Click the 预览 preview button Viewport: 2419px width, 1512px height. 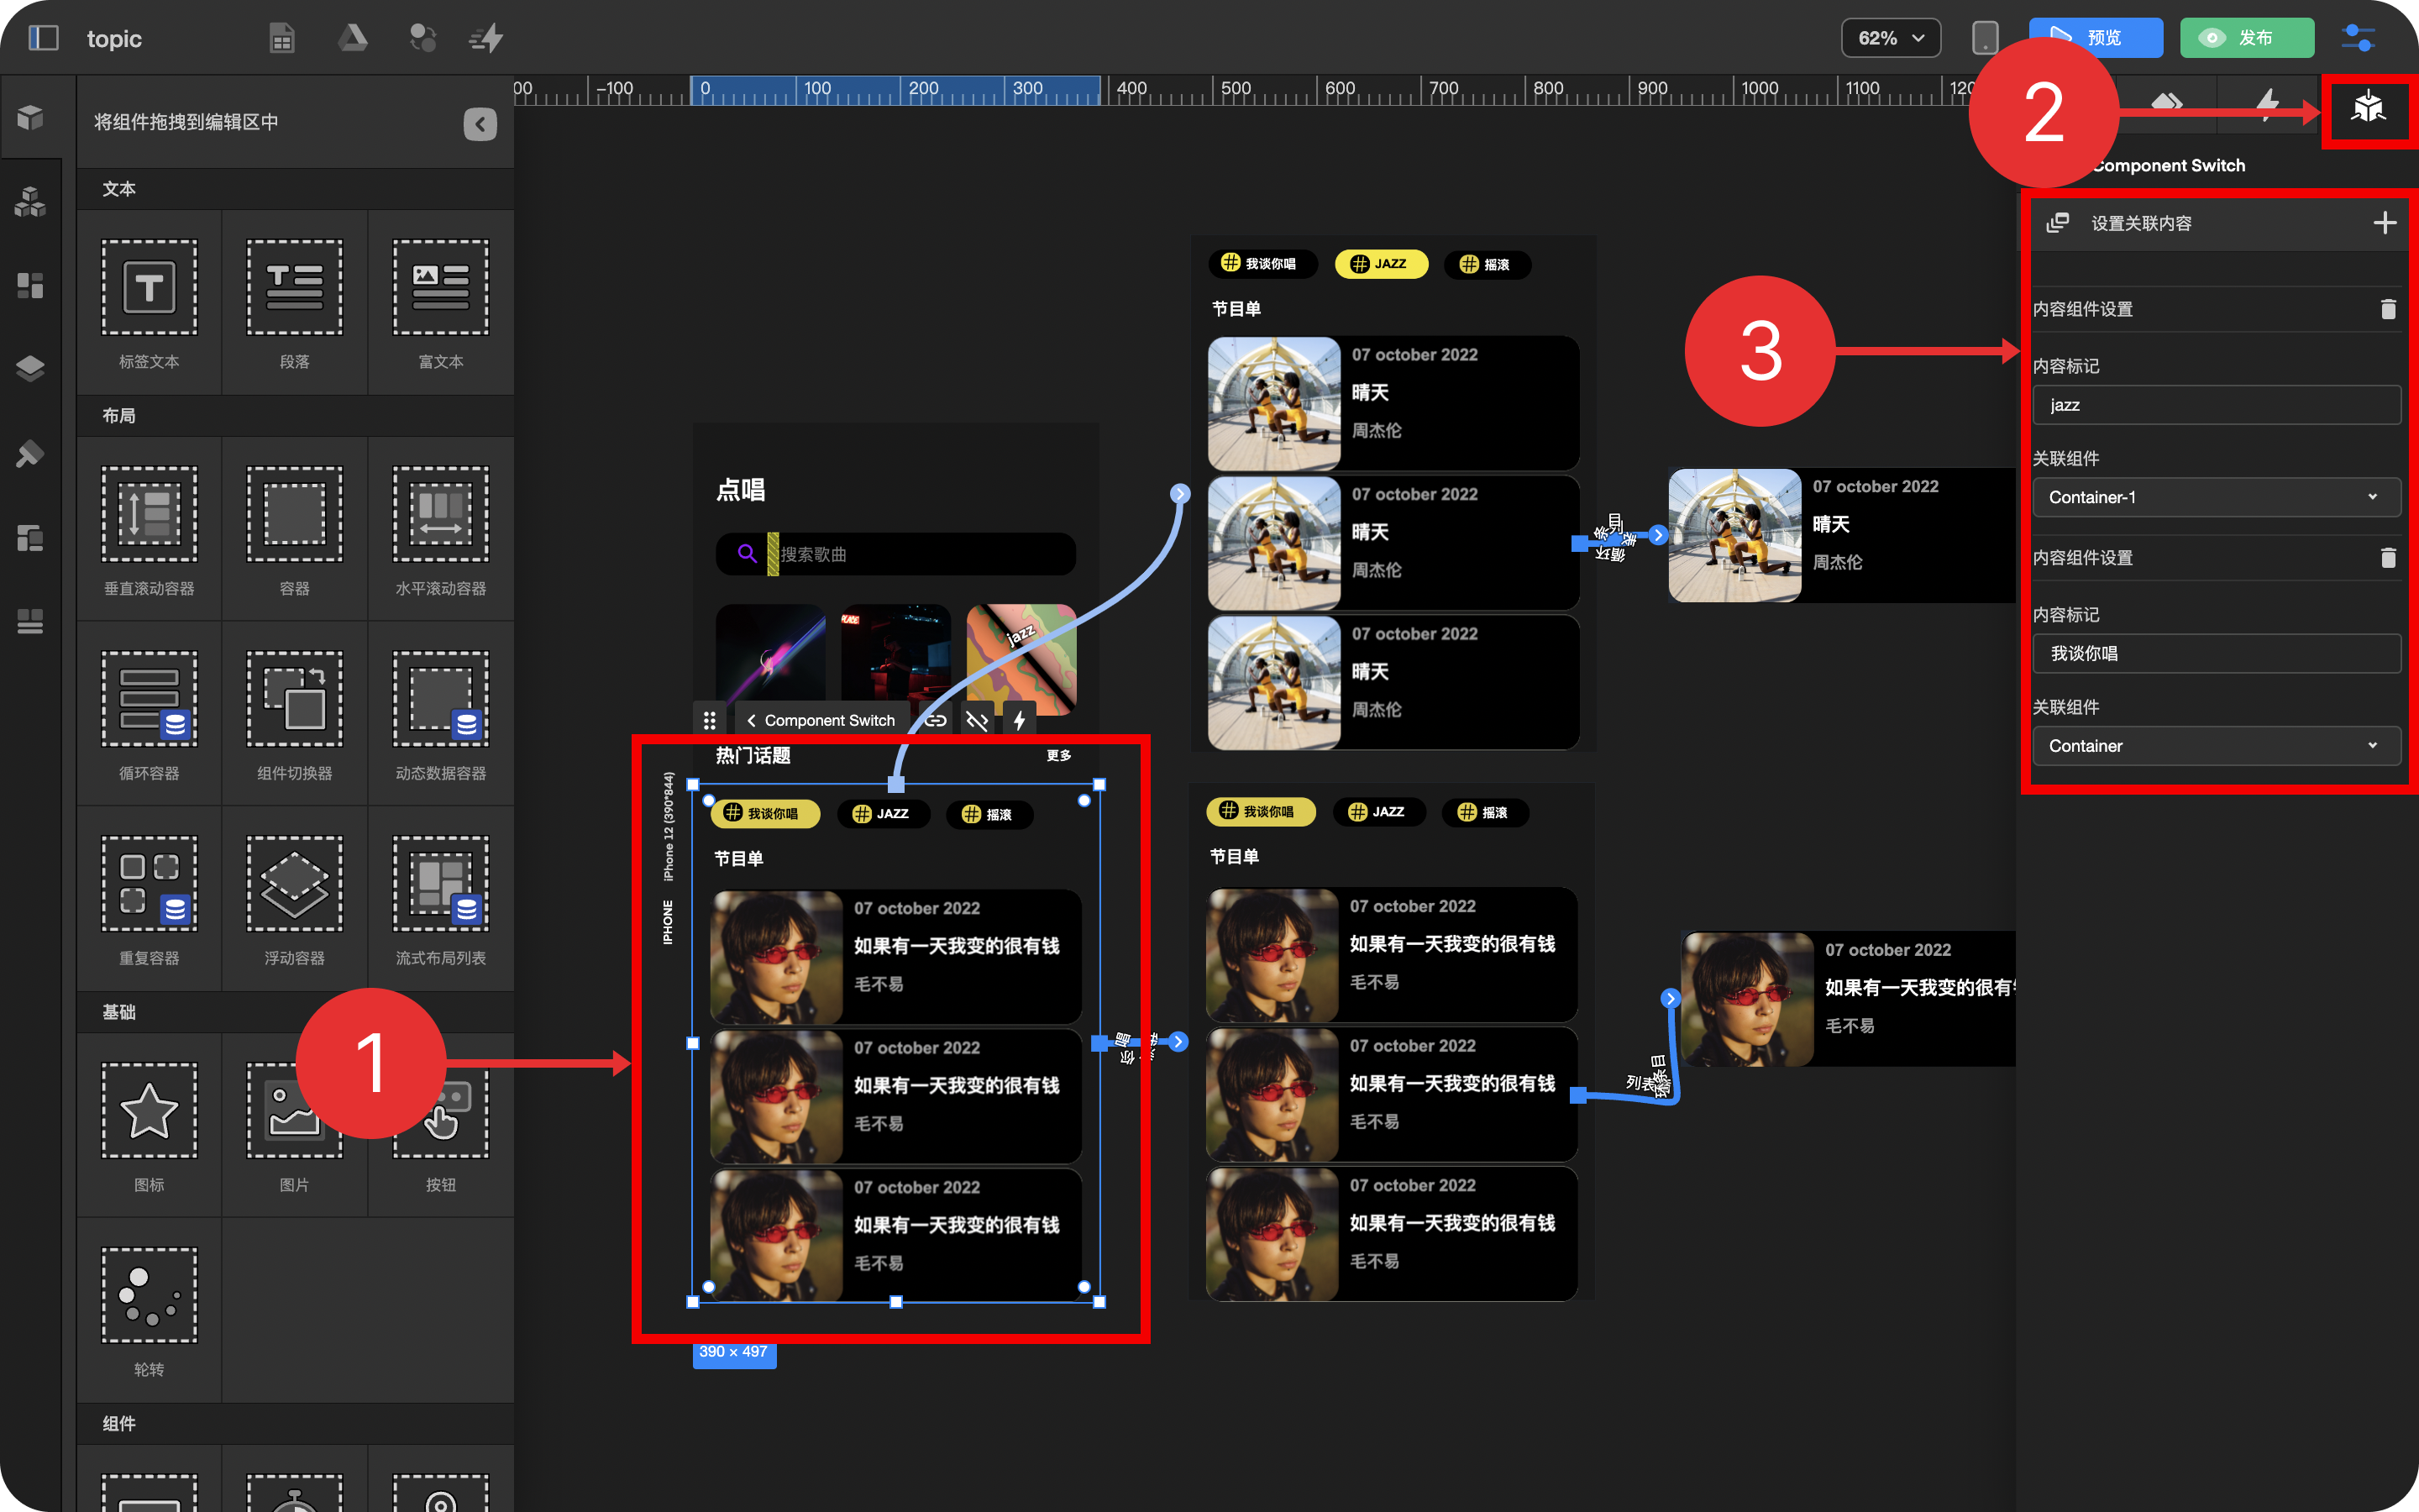point(2096,38)
